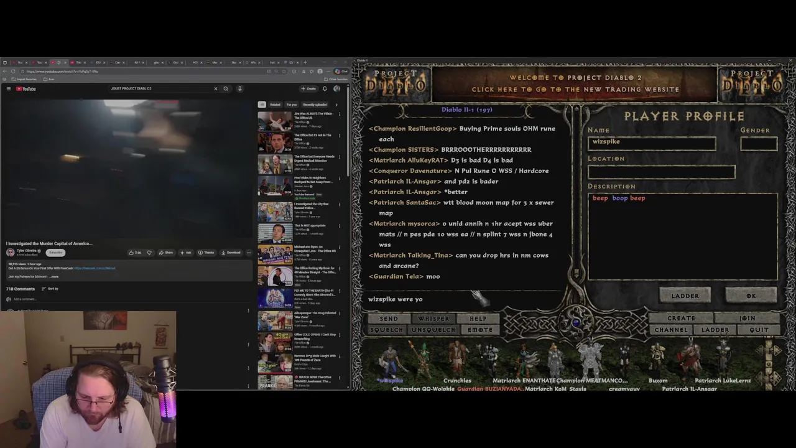Click the YouTube search magnifier button
Image resolution: width=796 pixels, height=448 pixels.
tap(226, 88)
